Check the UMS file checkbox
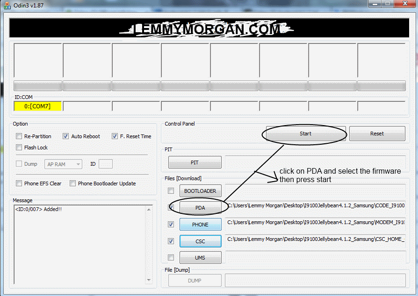This screenshot has width=418, height=296. pos(171,258)
